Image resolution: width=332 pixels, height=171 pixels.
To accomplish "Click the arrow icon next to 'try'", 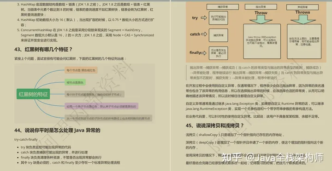I will (x=204, y=18).
